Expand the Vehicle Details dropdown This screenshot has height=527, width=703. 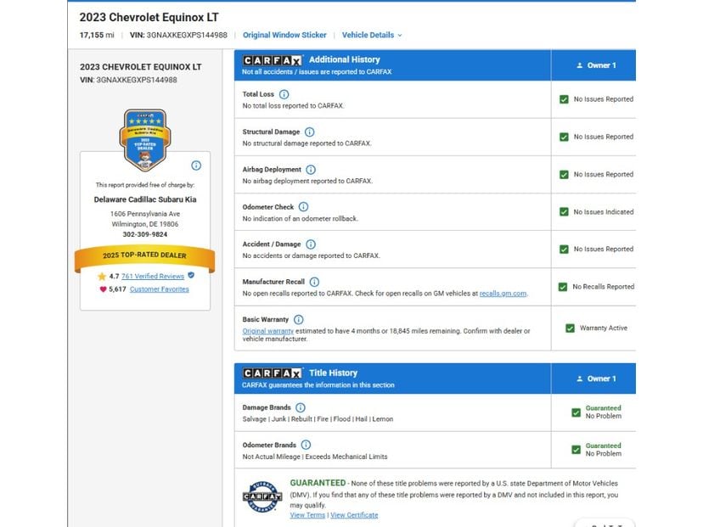(x=372, y=35)
